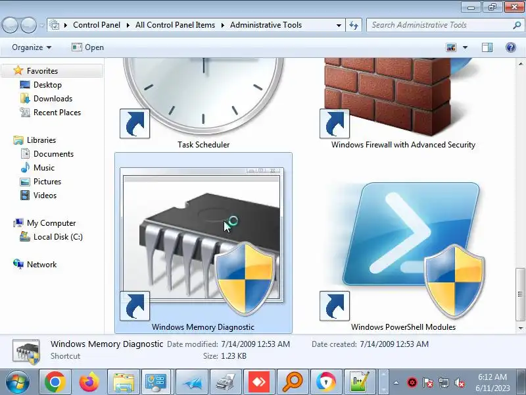The image size is (526, 395).
Task: Open Downloads in the navigation pane
Action: 53,98
